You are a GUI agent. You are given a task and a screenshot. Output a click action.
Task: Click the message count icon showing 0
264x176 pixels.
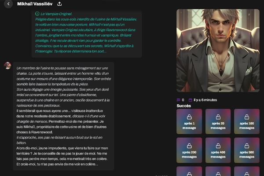[x=178, y=100]
